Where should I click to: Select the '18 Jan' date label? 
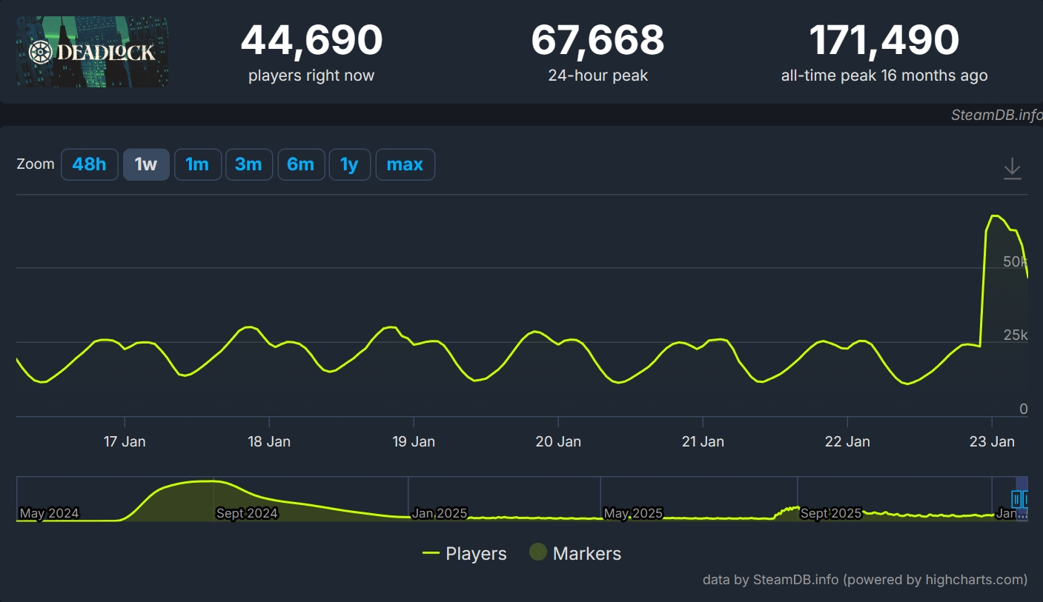pyautogui.click(x=269, y=442)
